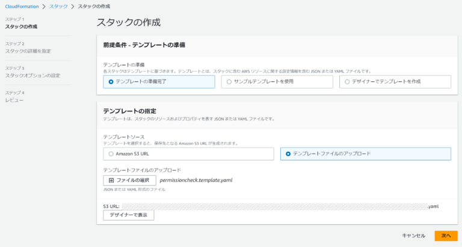Click the スタックの作成 breadcrumb text
This screenshot has height=247, width=462.
coord(94,7)
